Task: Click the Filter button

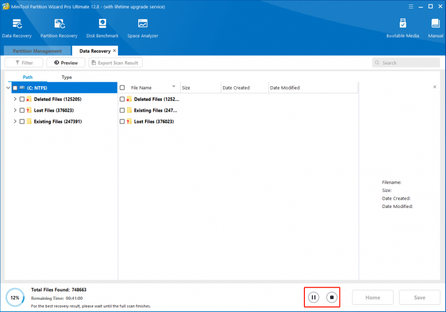Action: click(x=24, y=63)
